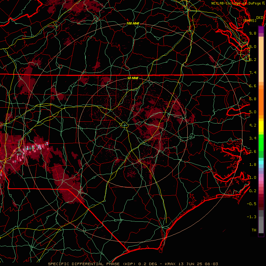Click the -1.3 value on the color scale
Screen dimensions: 266x266
tap(252, 217)
